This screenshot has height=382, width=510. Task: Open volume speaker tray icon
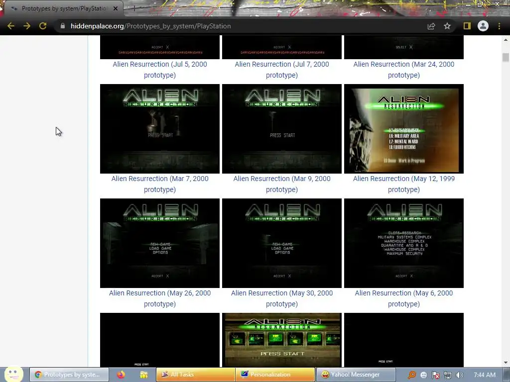click(459, 375)
